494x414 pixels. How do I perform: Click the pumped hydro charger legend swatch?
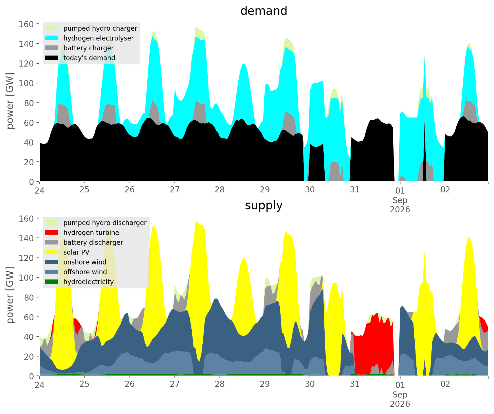(x=52, y=28)
